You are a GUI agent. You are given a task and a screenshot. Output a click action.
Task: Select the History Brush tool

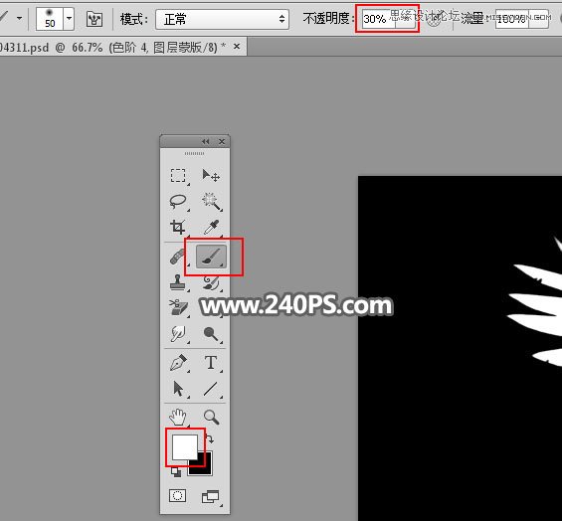coord(211,282)
